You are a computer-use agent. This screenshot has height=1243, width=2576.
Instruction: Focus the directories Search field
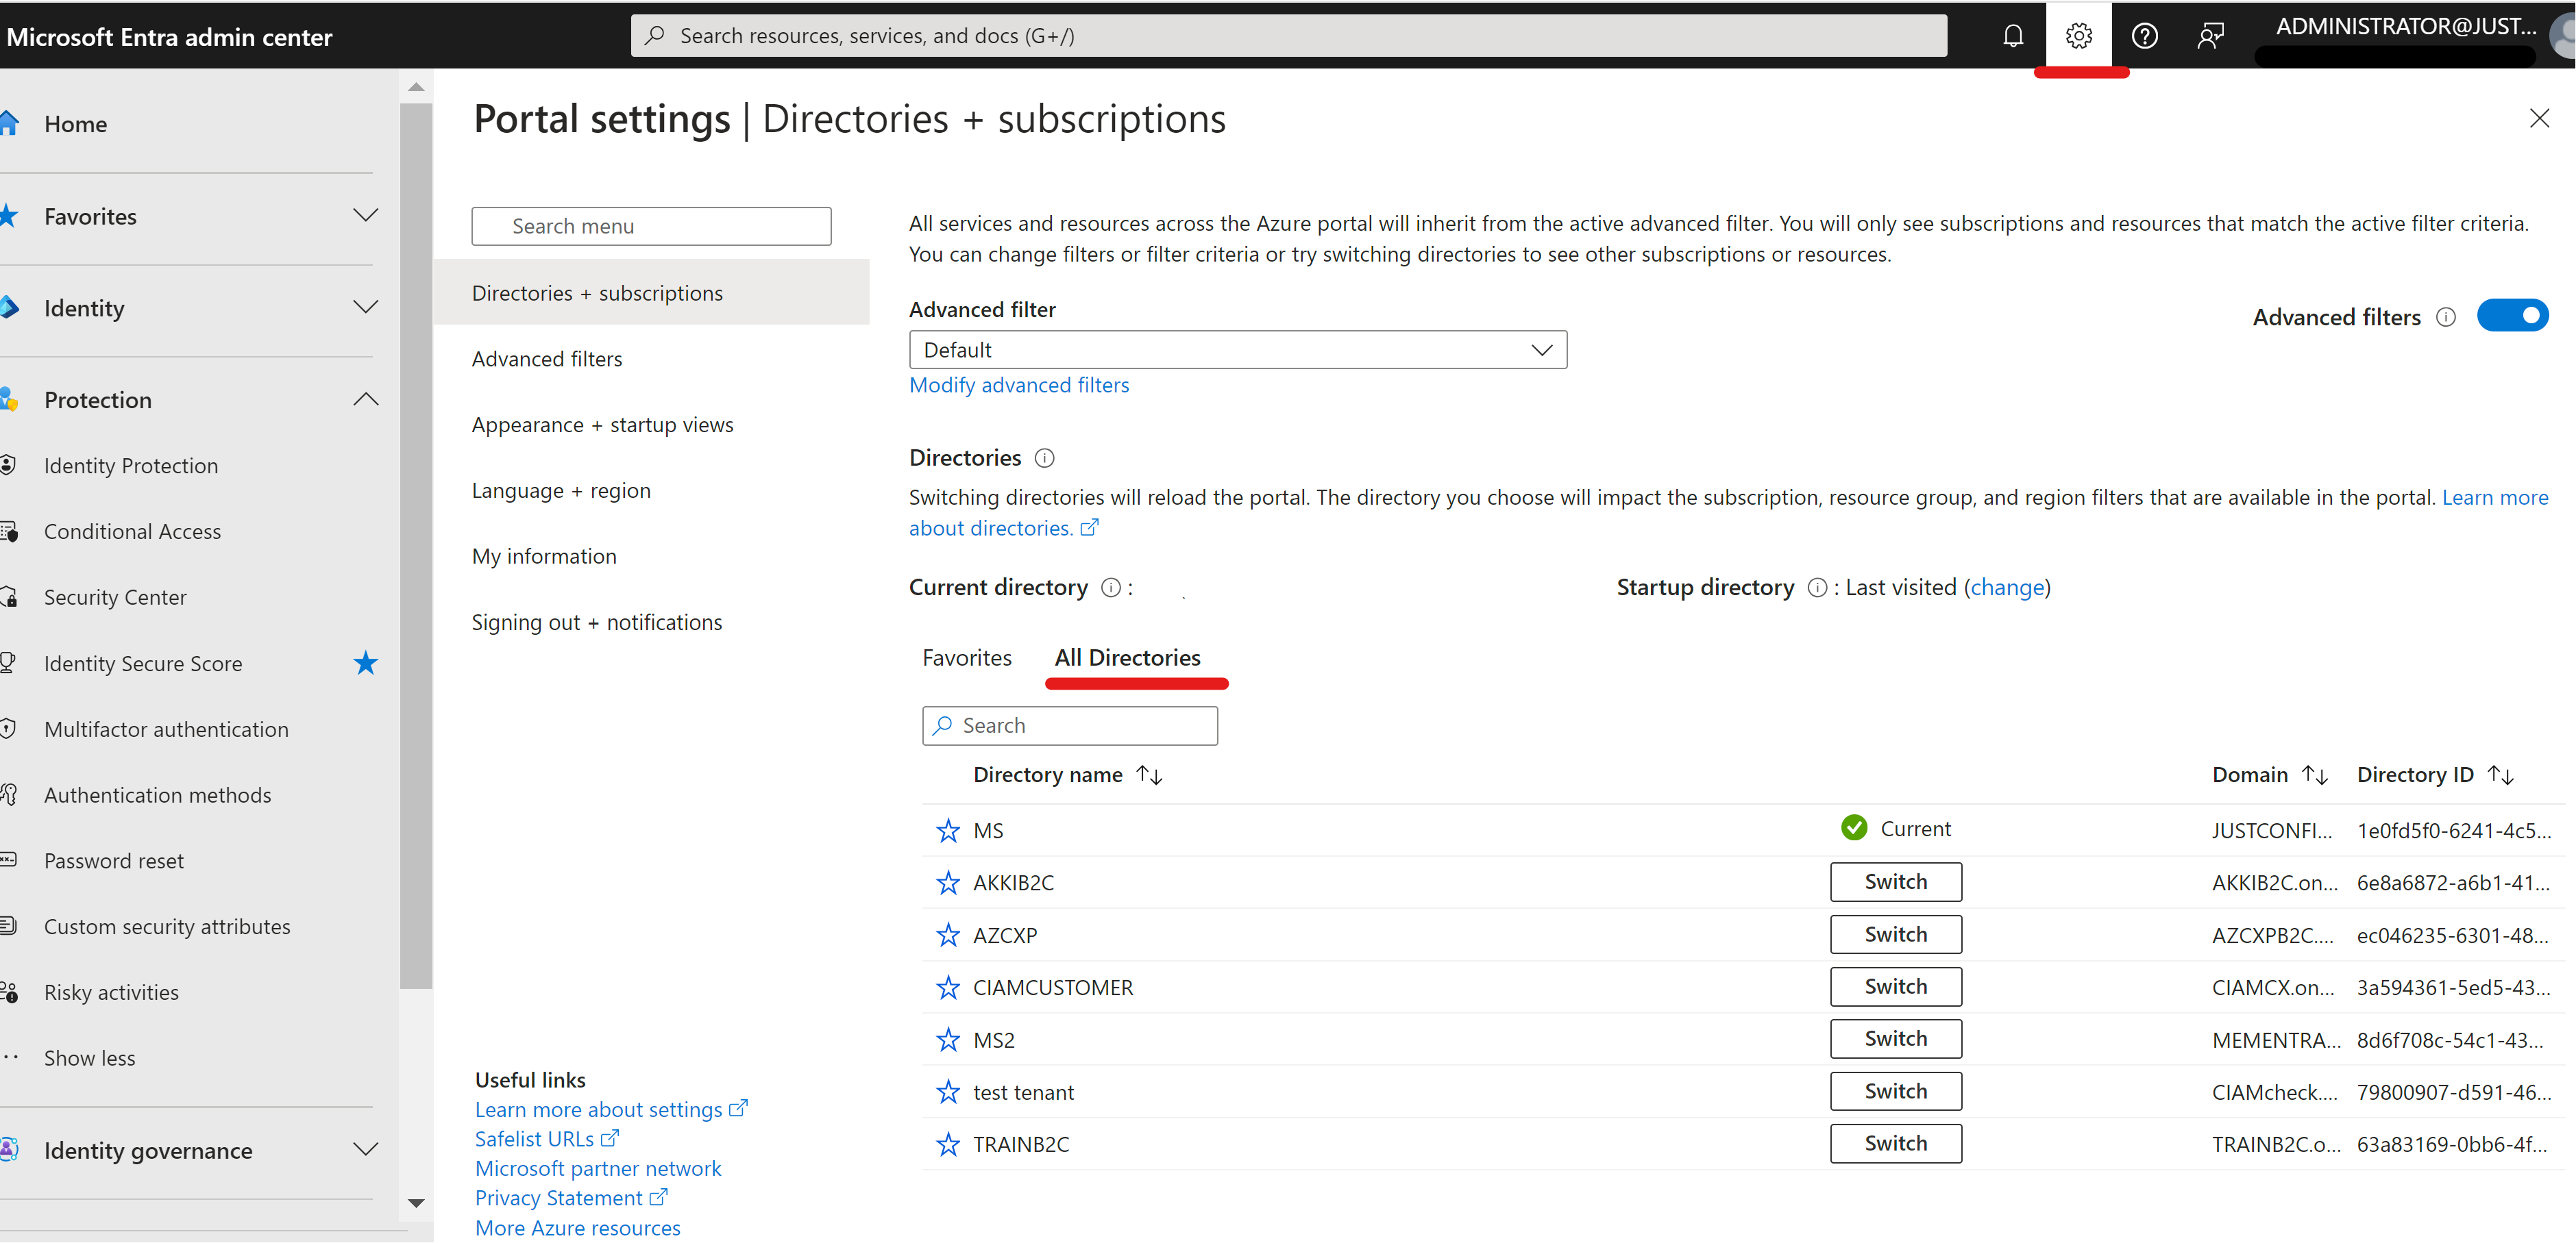pyautogui.click(x=1069, y=725)
